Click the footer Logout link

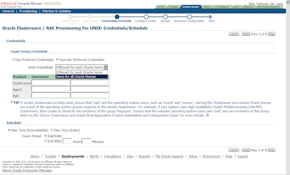[243, 156]
